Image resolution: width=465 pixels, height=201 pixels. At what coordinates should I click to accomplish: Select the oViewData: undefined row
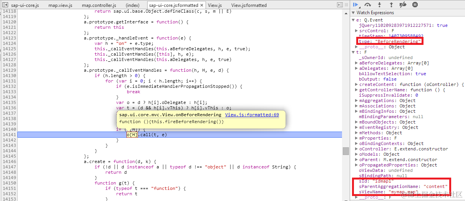(386, 170)
